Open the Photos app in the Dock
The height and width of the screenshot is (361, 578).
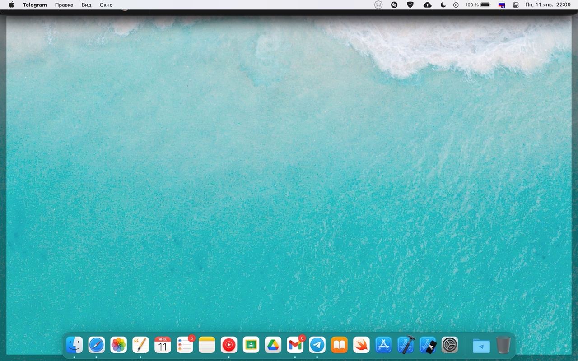coord(119,345)
